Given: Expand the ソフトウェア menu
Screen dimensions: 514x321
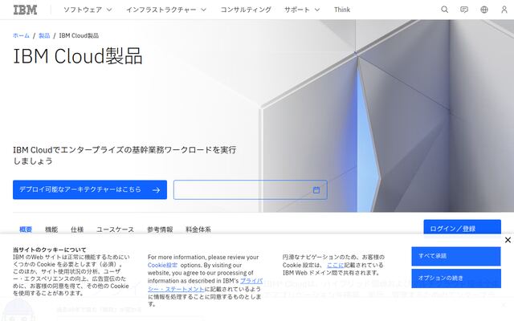Looking at the screenshot, I should tap(88, 10).
